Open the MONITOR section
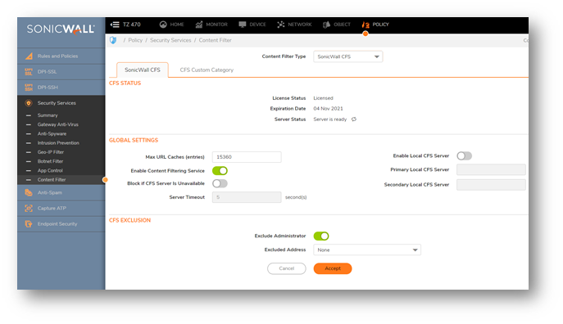The height and width of the screenshot is (324, 563). [x=211, y=25]
